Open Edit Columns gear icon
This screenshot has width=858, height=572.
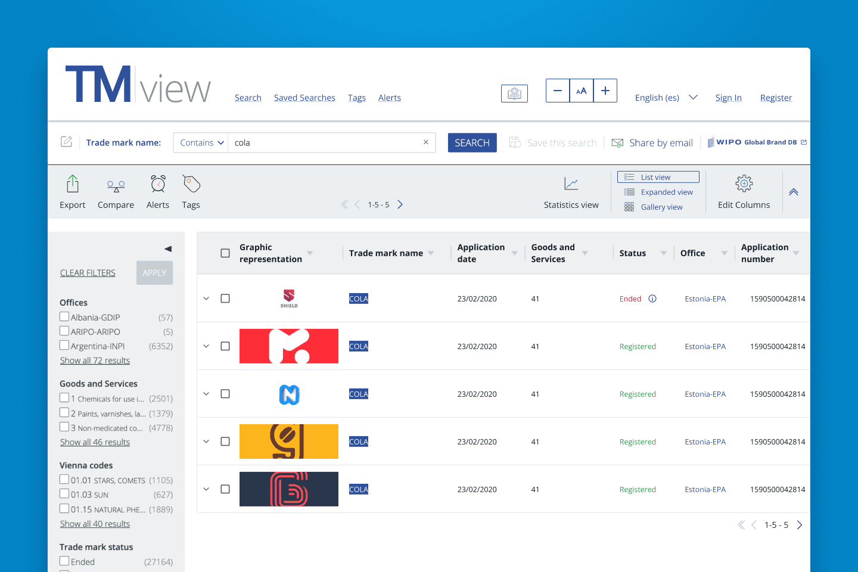coord(744,184)
